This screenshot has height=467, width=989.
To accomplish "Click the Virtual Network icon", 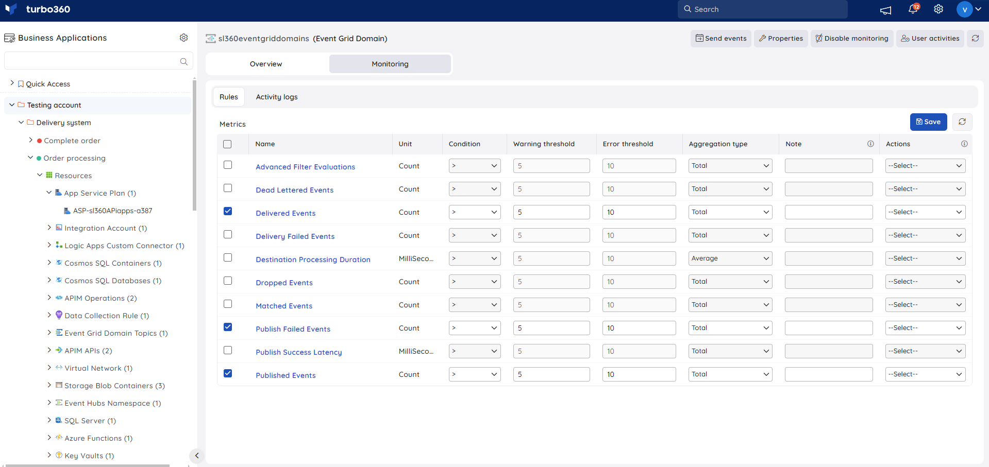I will coord(59,368).
